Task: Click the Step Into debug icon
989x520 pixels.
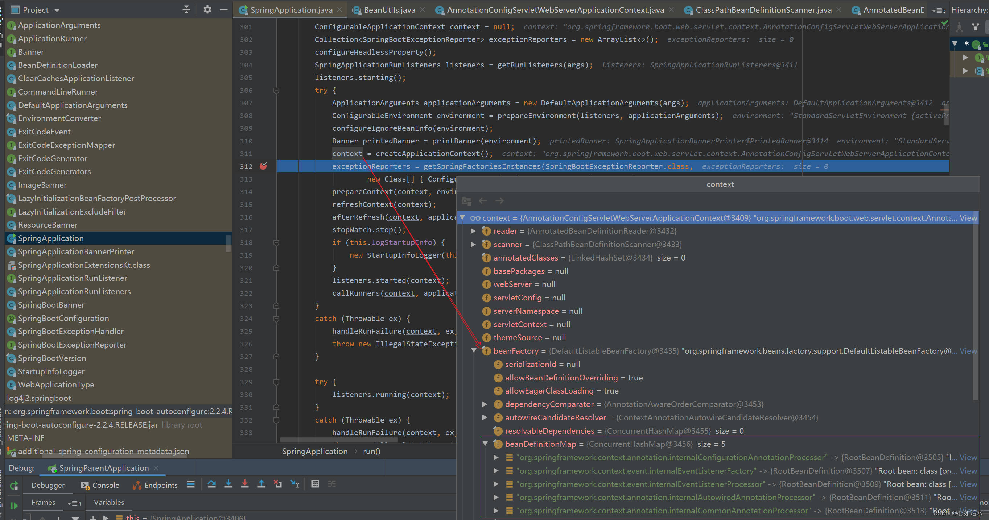Action: 228,484
